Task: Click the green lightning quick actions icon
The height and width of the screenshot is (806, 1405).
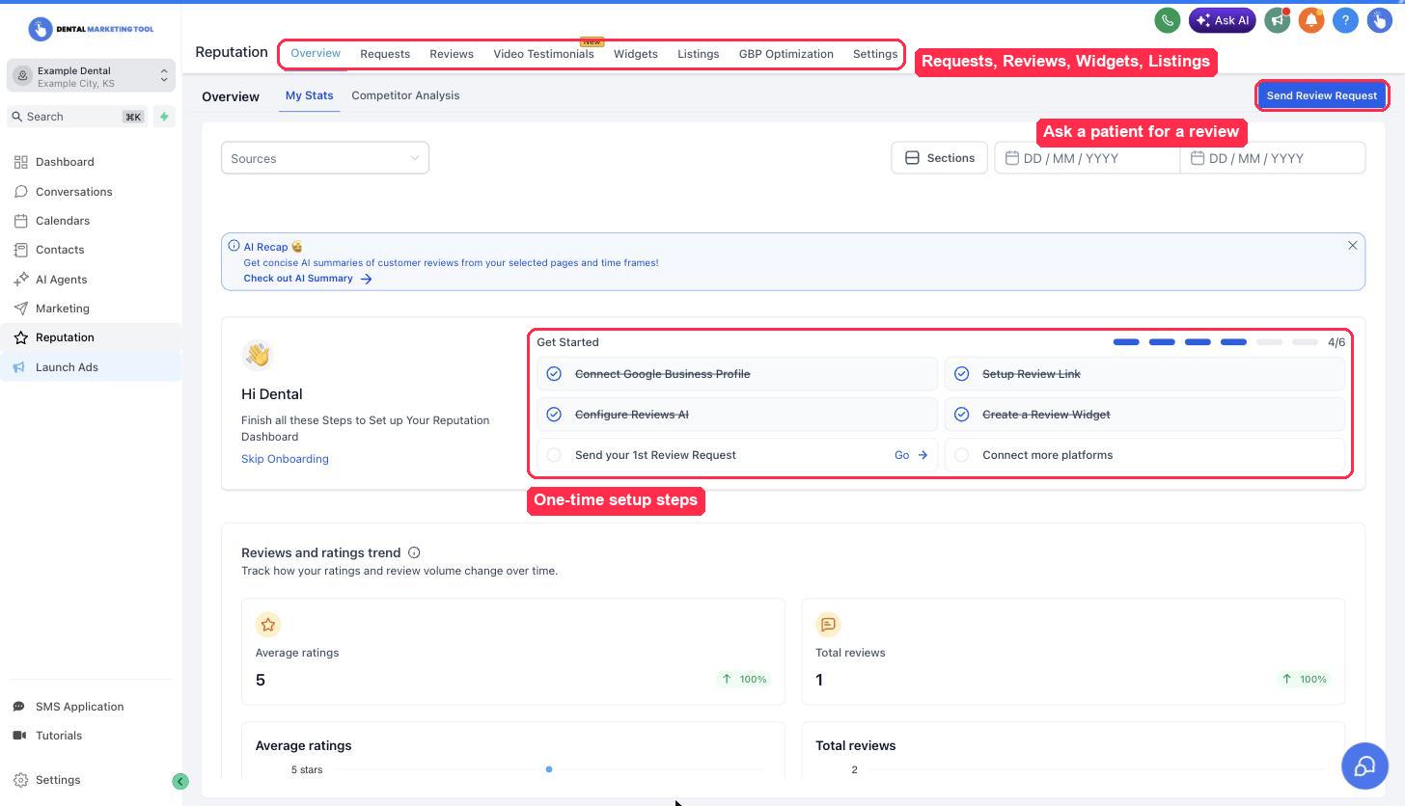Action: click(164, 117)
